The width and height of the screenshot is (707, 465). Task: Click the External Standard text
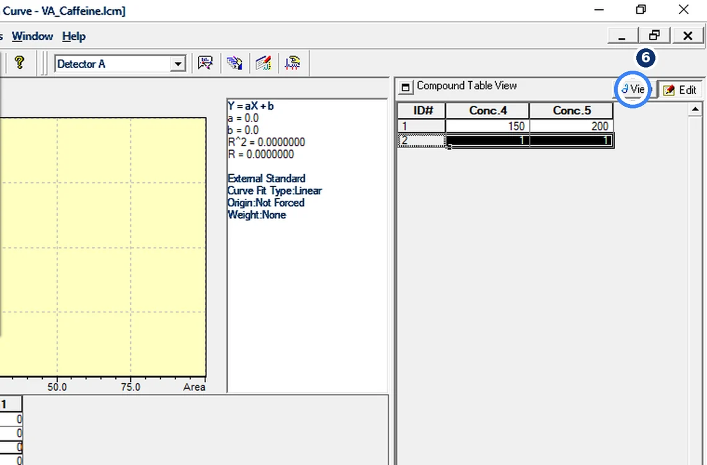point(267,179)
